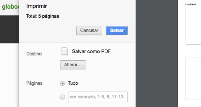This screenshot has height=107, width=201.
Task: Select the second preview page thumbnail
Action: pos(193,78)
